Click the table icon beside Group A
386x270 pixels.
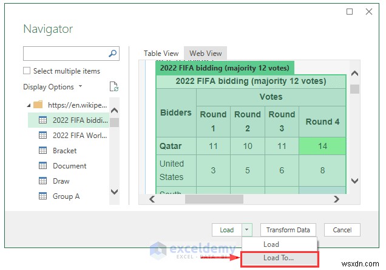click(x=43, y=196)
